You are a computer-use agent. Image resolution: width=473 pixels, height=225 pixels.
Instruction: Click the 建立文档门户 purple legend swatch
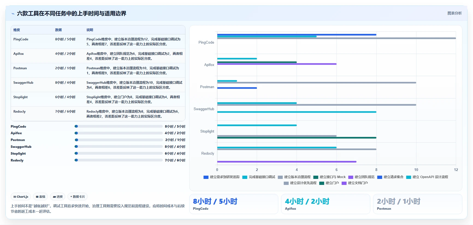pos(344,183)
